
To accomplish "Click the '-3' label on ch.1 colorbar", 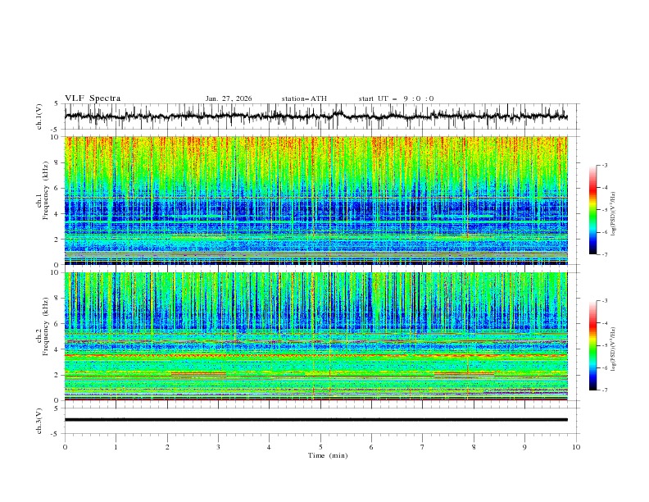I will (x=604, y=165).
